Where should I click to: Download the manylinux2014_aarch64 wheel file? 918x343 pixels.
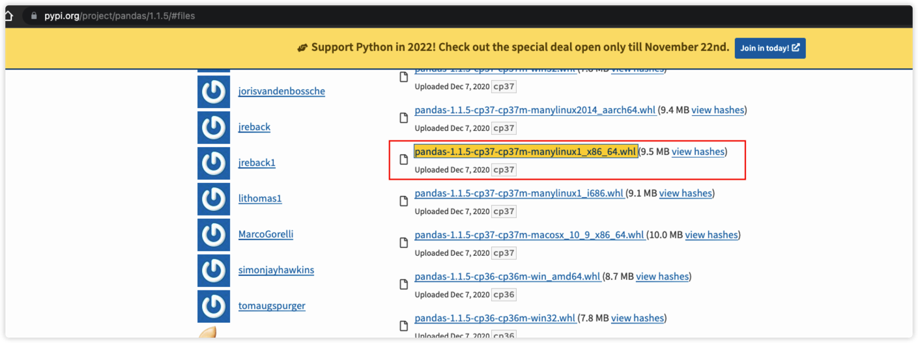(x=535, y=110)
